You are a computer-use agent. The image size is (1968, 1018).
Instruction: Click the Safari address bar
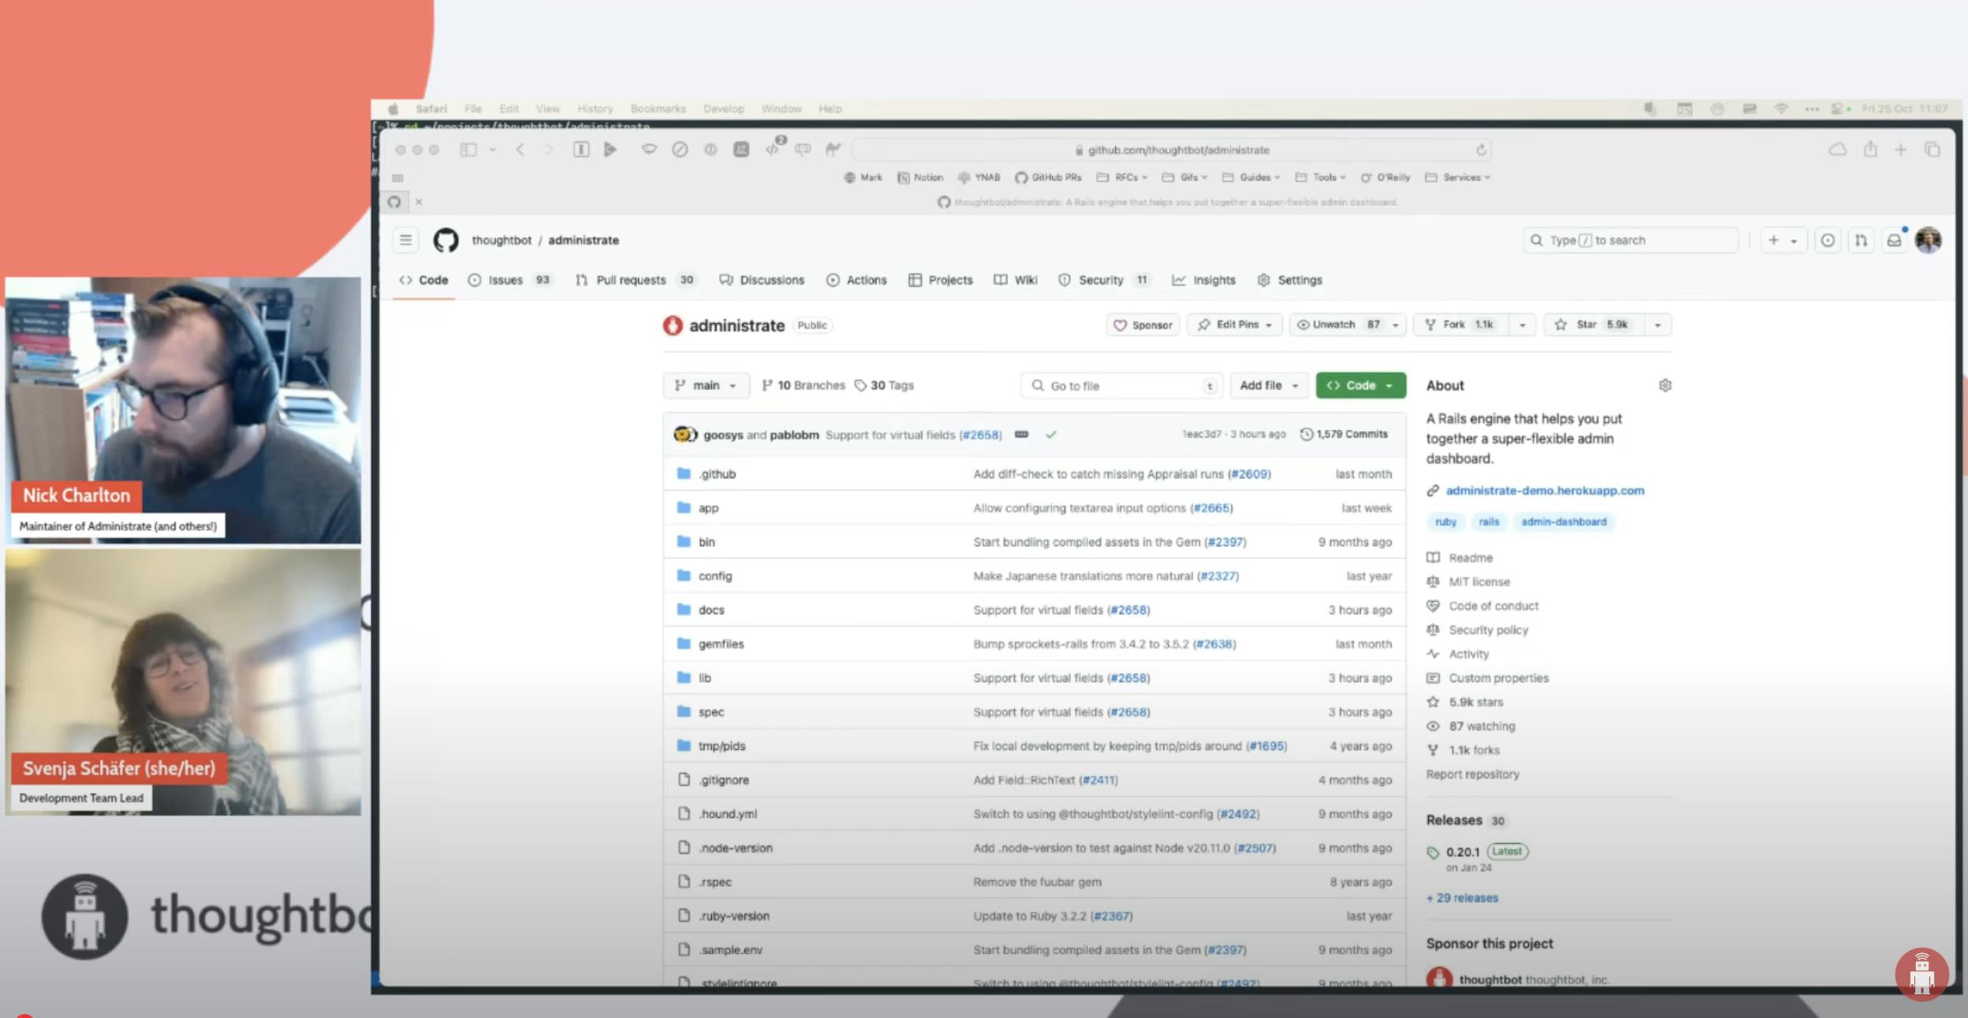[1172, 150]
